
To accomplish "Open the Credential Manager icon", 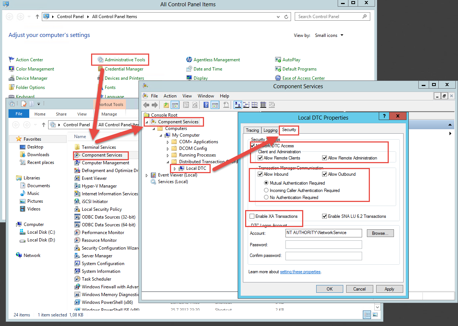I will pos(101,69).
